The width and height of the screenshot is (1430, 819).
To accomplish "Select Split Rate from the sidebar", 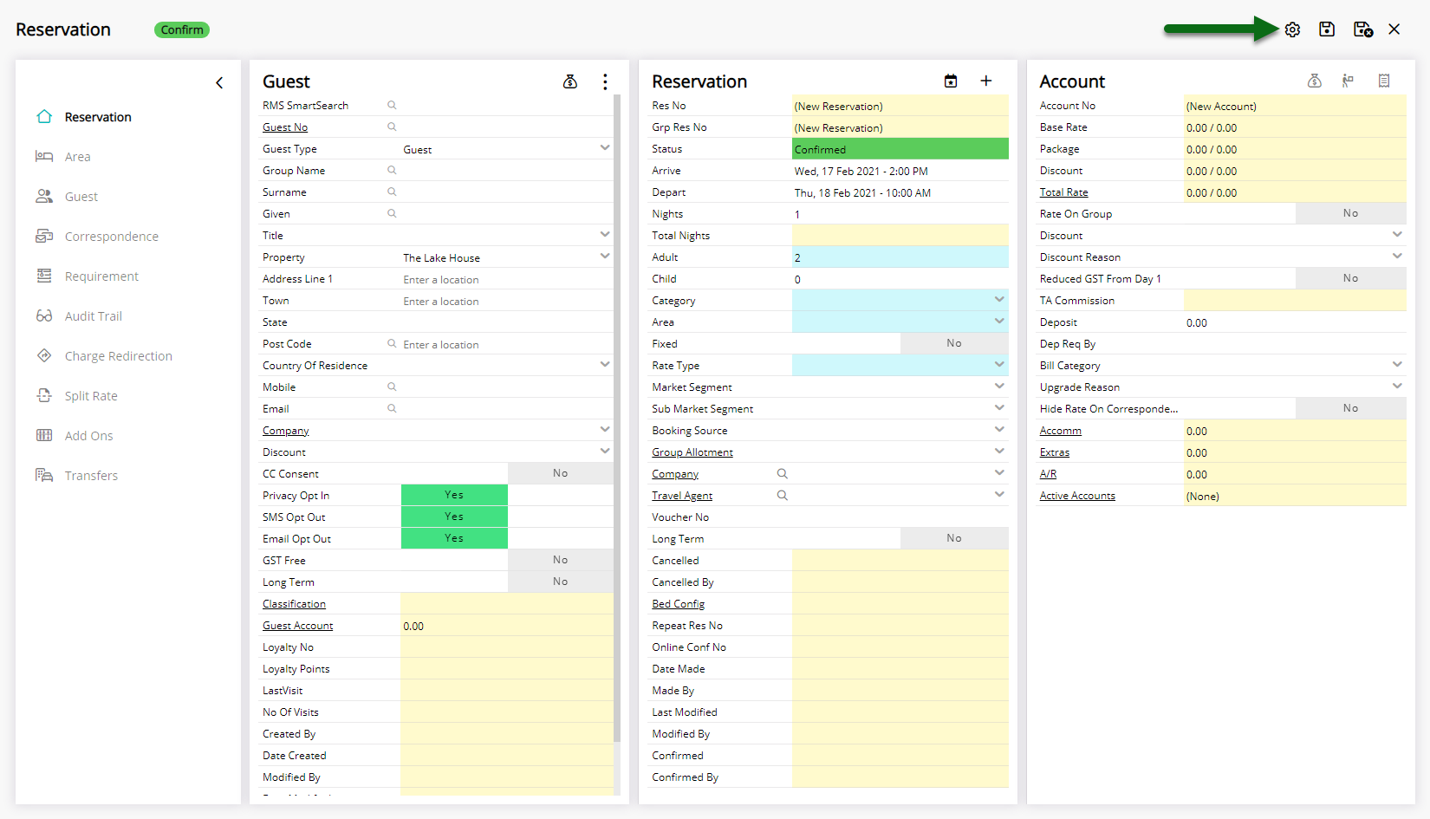I will pos(92,395).
